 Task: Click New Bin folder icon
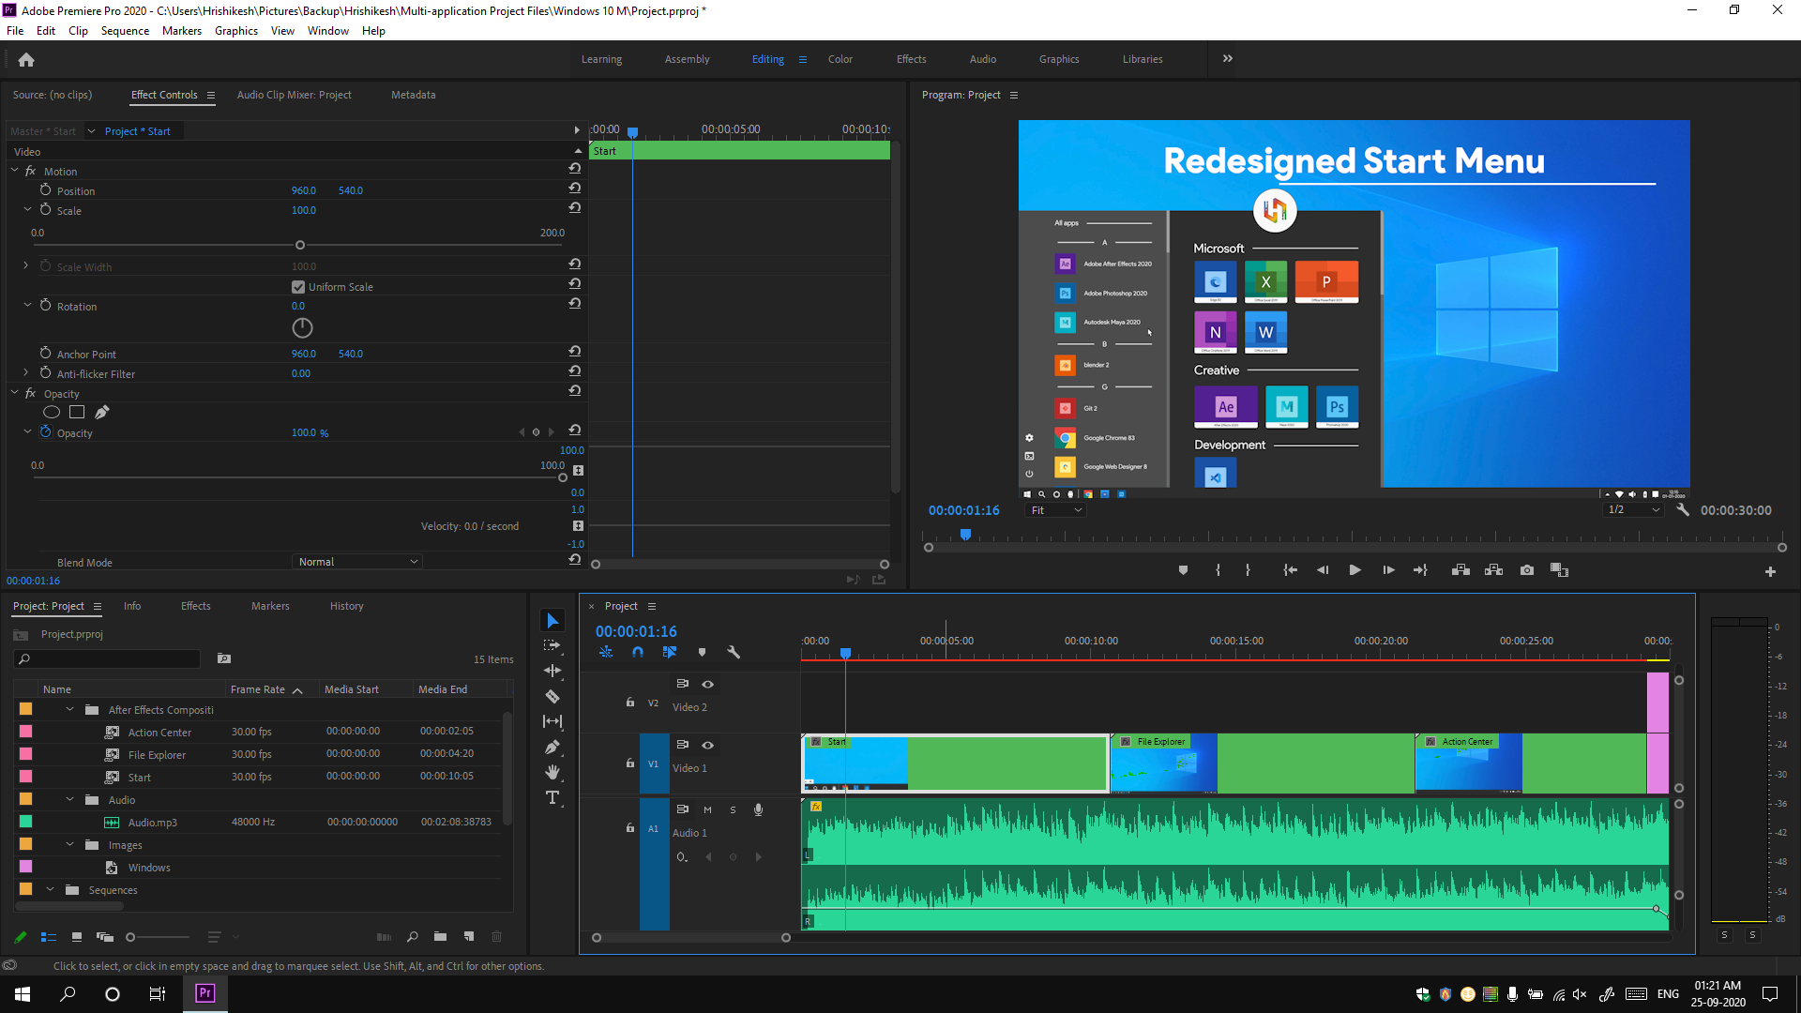pyautogui.click(x=440, y=936)
